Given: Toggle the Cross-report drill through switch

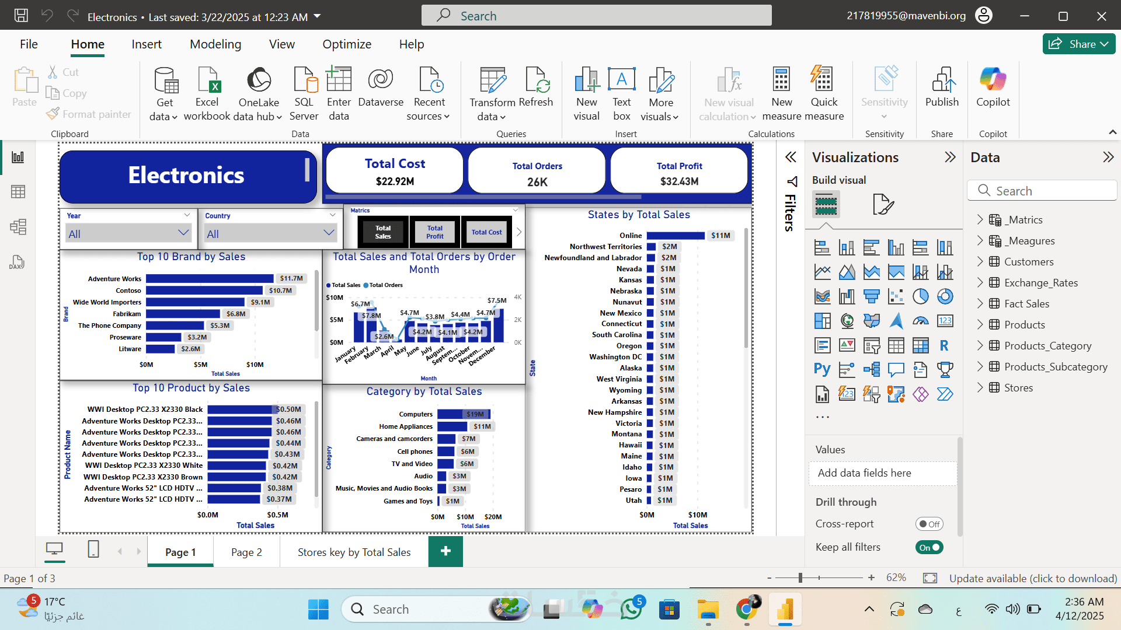Looking at the screenshot, I should pyautogui.click(x=929, y=524).
